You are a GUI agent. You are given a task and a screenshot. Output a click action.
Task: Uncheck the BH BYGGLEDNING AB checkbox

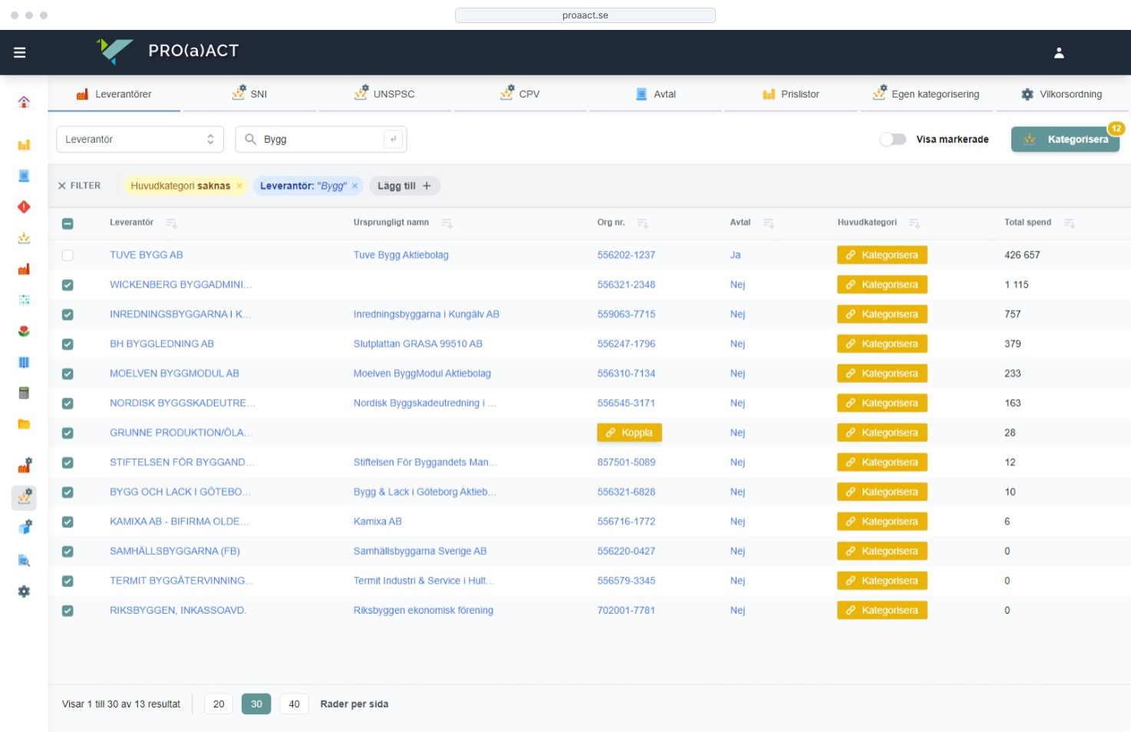click(68, 344)
